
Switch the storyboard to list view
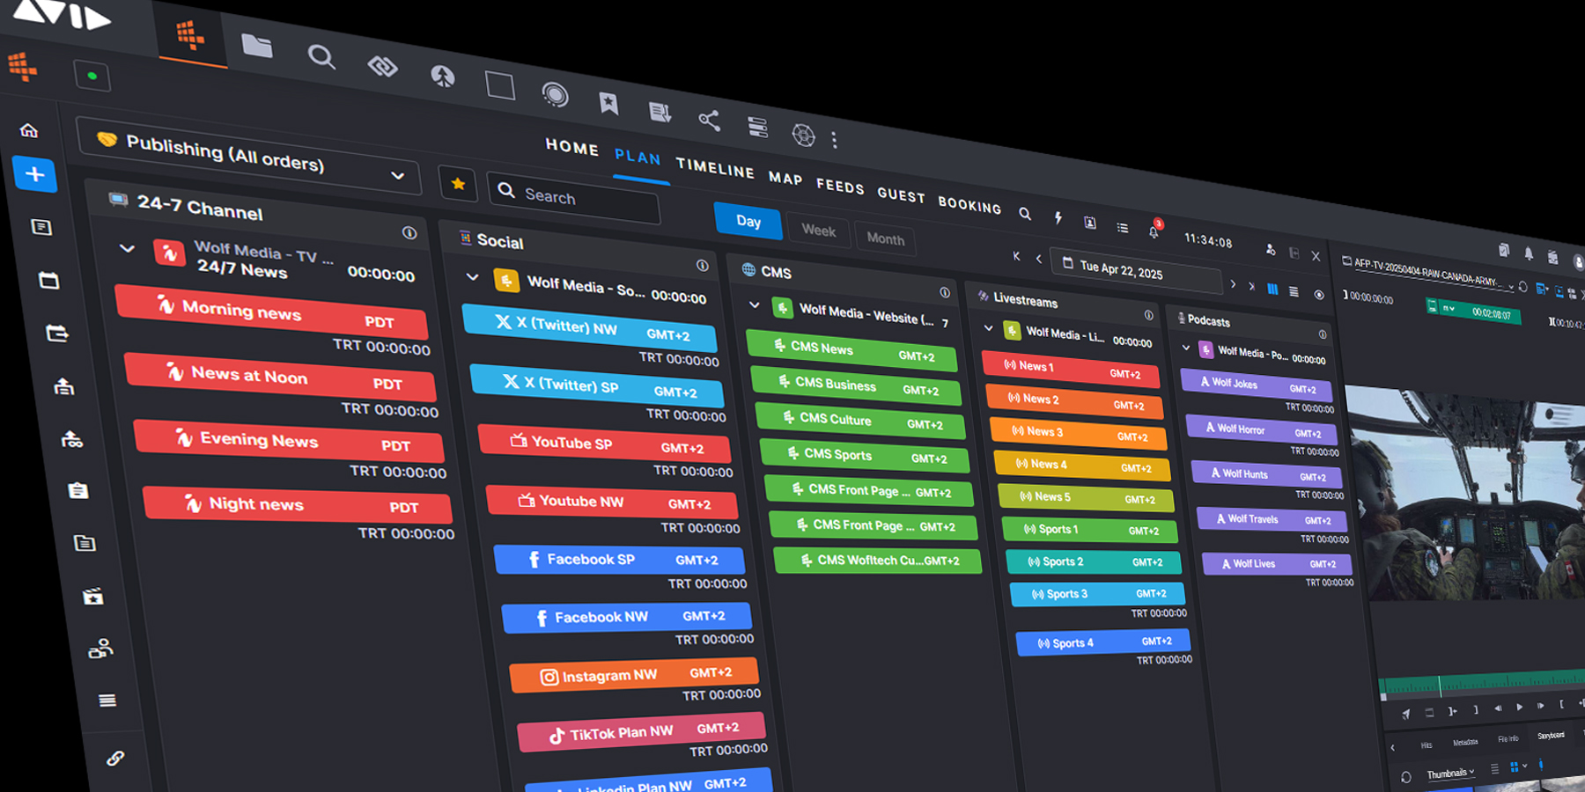1494,769
